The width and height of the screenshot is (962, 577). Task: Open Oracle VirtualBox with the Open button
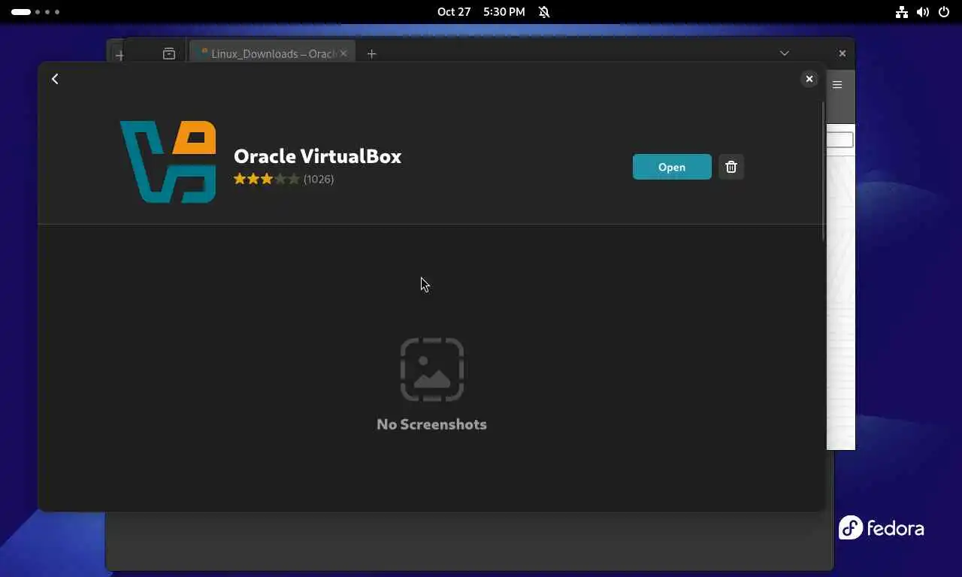[x=672, y=167]
